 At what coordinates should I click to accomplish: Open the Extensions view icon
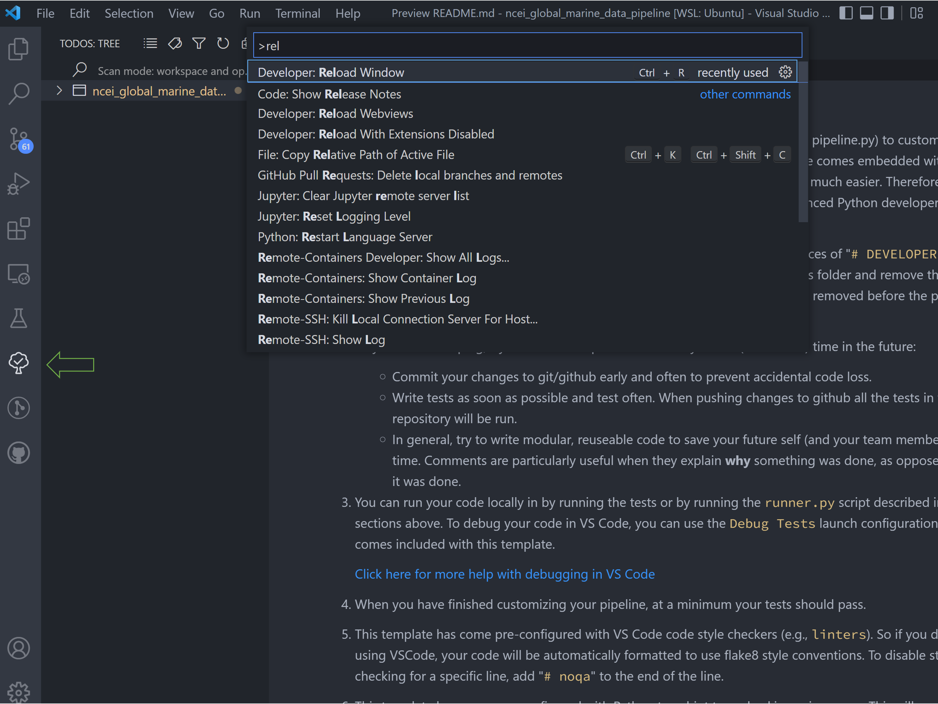pyautogui.click(x=19, y=229)
